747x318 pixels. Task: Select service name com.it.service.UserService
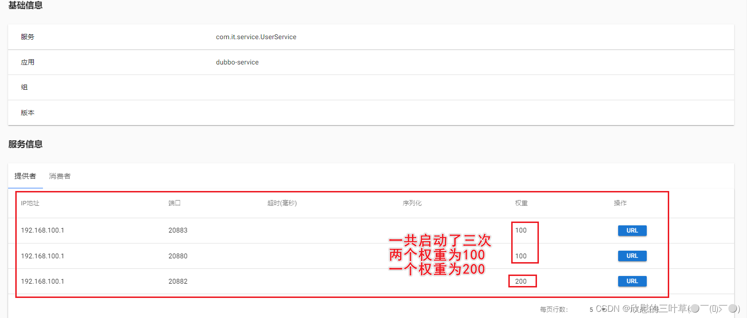point(256,37)
